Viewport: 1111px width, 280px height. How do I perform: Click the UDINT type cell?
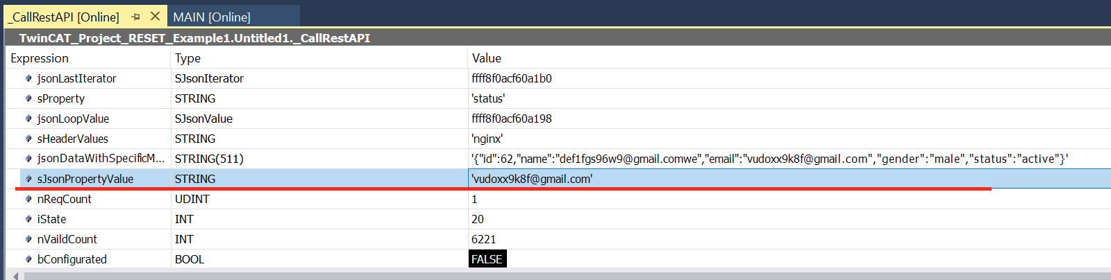click(192, 199)
